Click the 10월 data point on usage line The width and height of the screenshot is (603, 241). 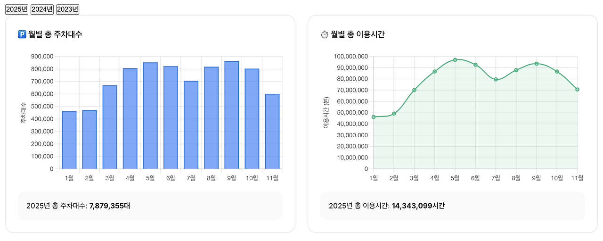coord(557,72)
